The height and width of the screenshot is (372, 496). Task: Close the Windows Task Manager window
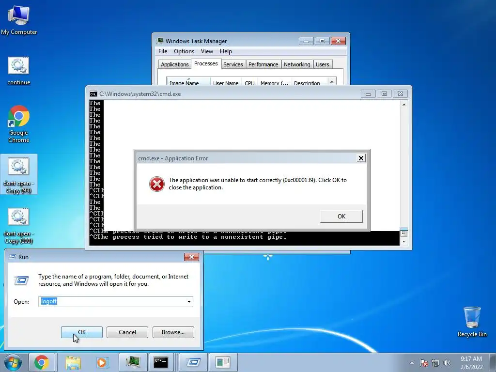(x=338, y=41)
